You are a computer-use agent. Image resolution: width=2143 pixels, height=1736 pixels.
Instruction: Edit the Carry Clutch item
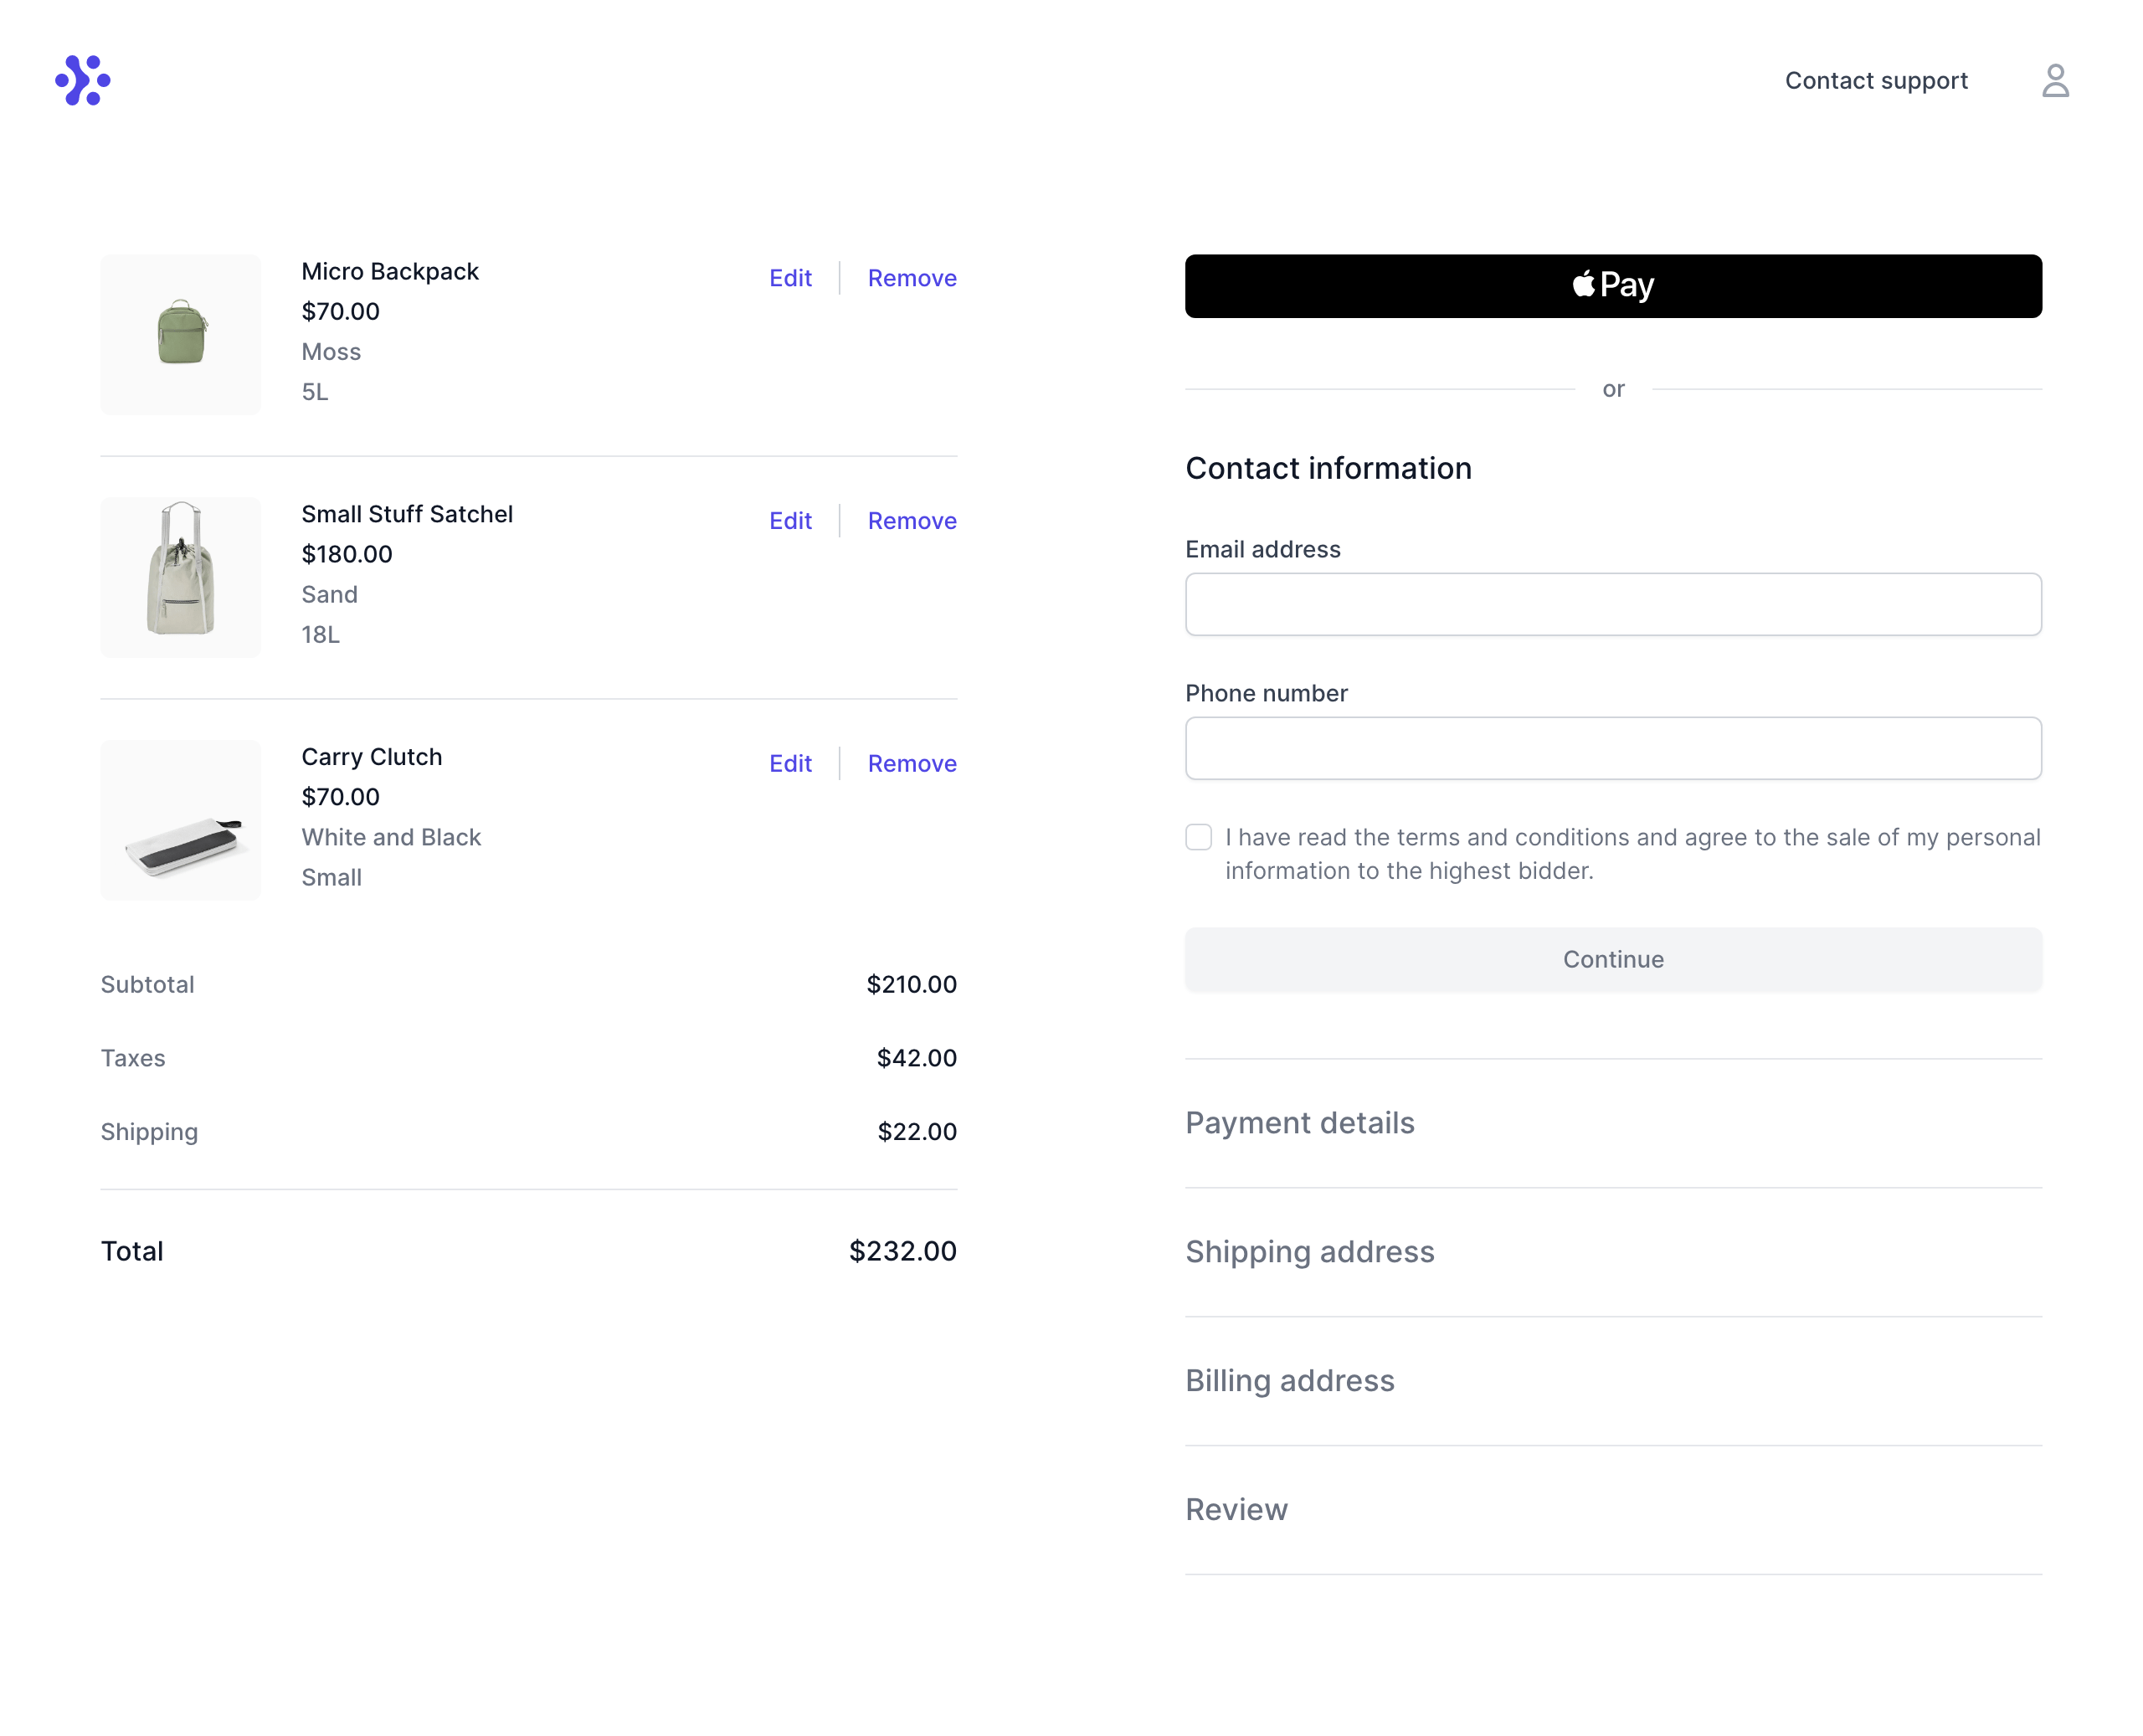[x=790, y=764]
